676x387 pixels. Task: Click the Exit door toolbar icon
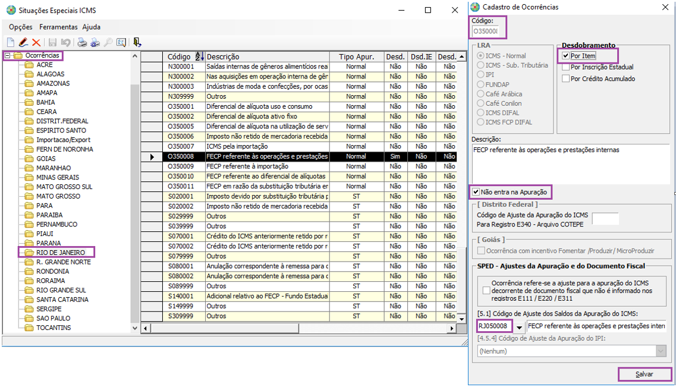tap(137, 42)
